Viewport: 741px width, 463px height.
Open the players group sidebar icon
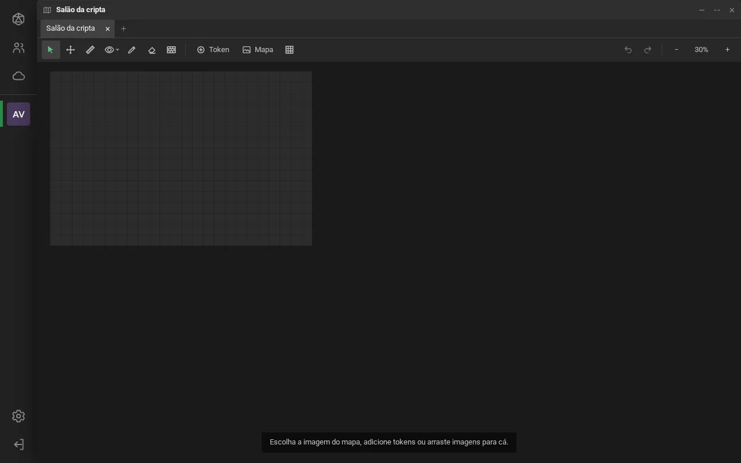19,48
